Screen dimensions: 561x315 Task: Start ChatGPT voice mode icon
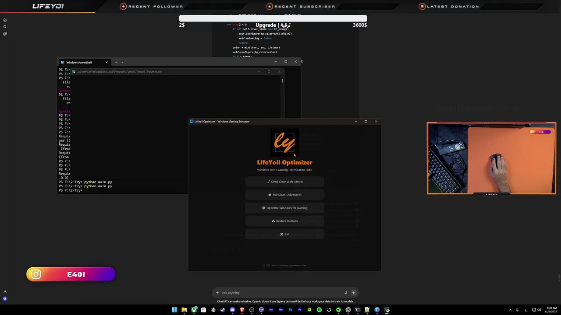tap(354, 293)
